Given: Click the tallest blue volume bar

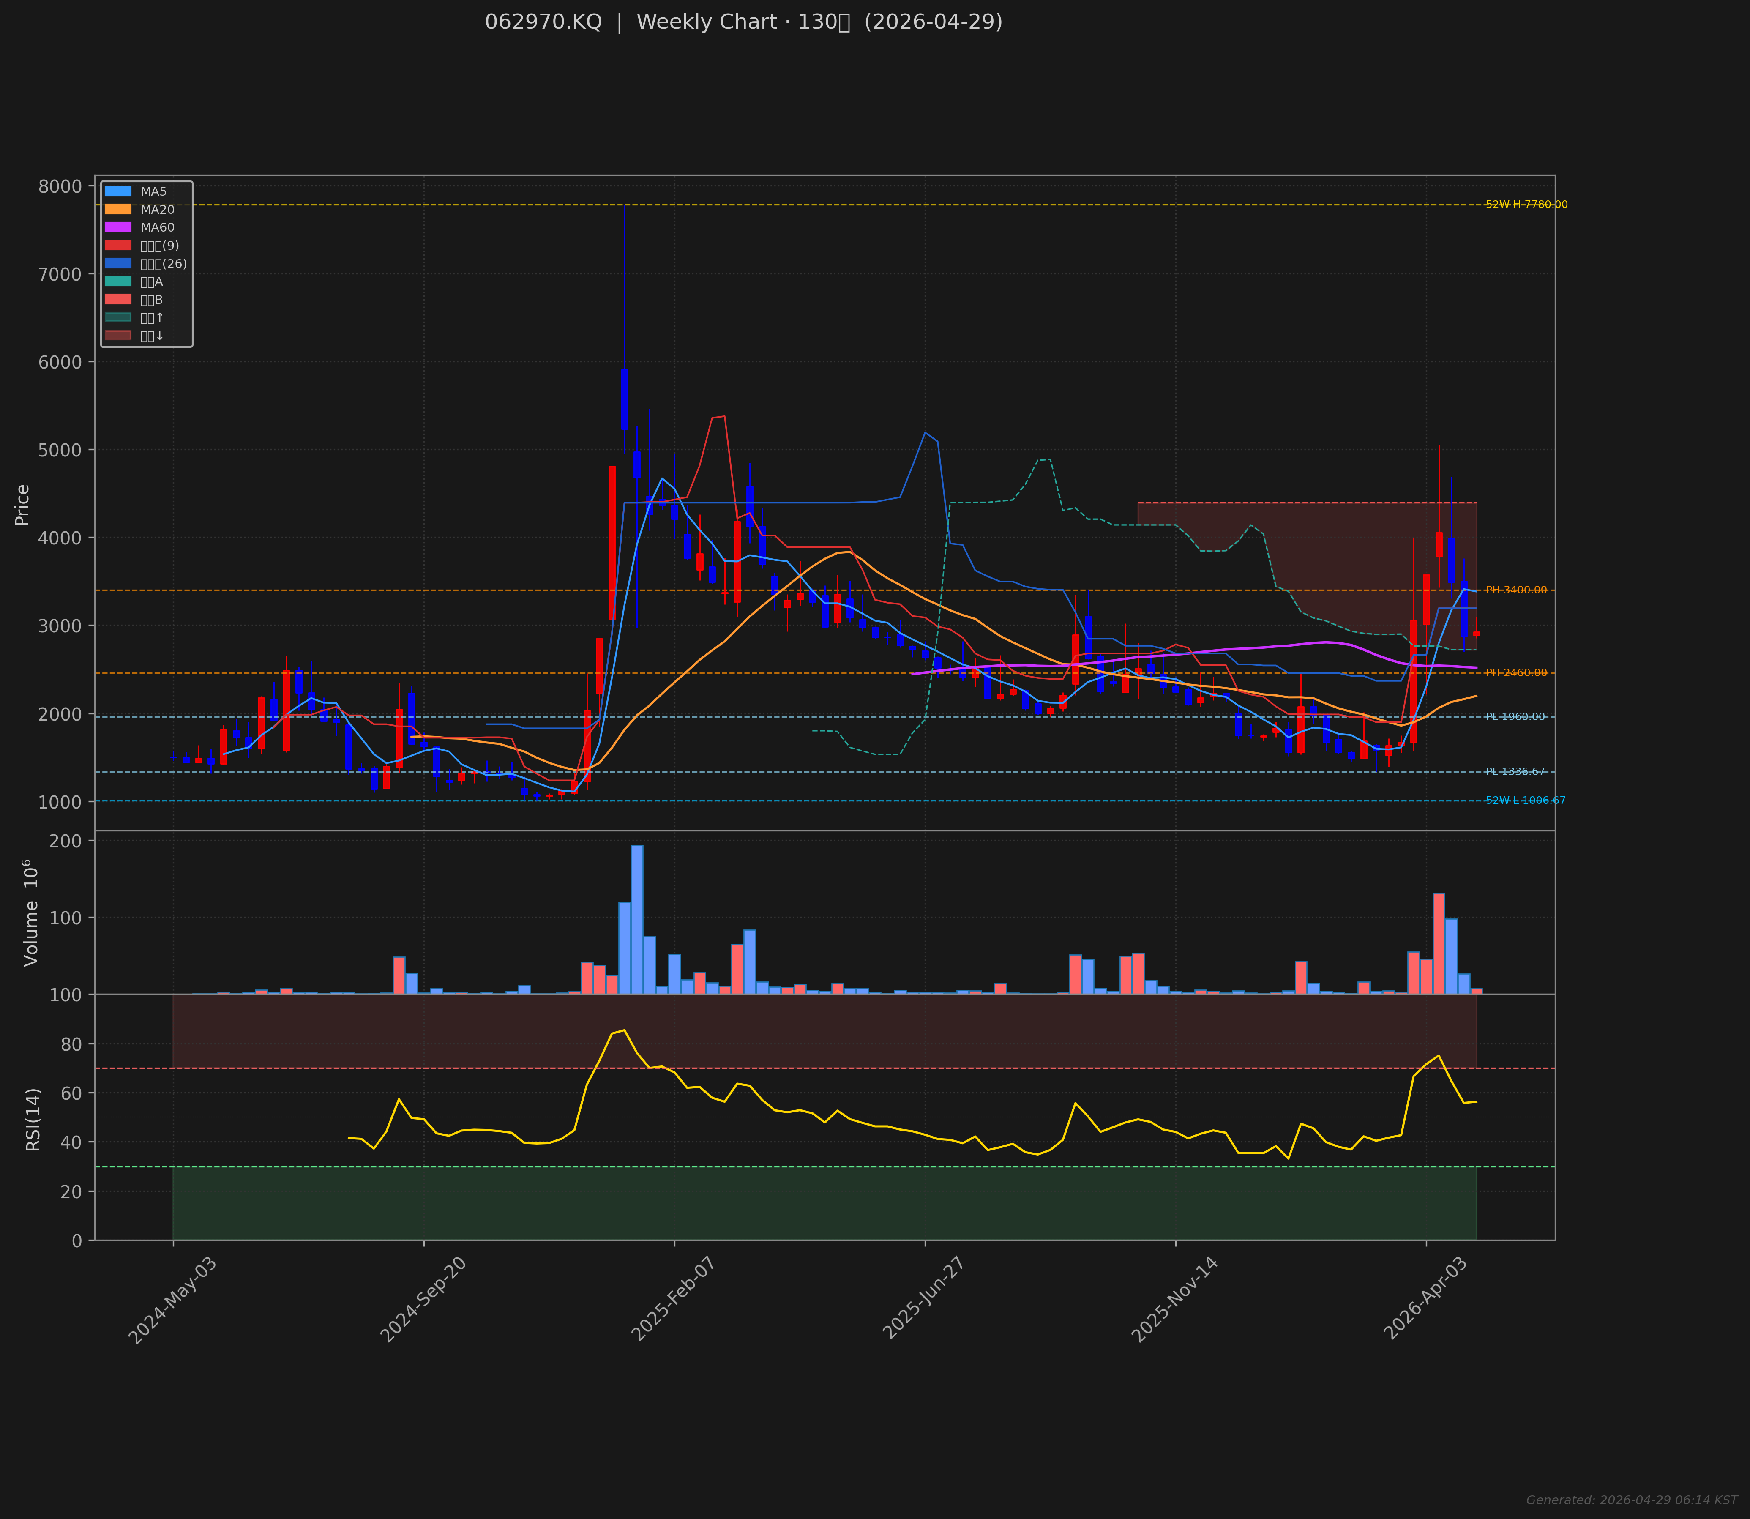Looking at the screenshot, I should (x=636, y=919).
